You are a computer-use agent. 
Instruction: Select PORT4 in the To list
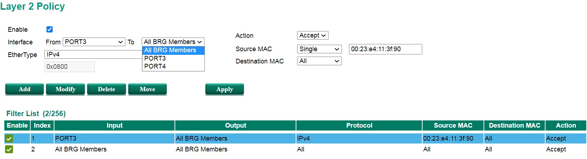point(155,66)
